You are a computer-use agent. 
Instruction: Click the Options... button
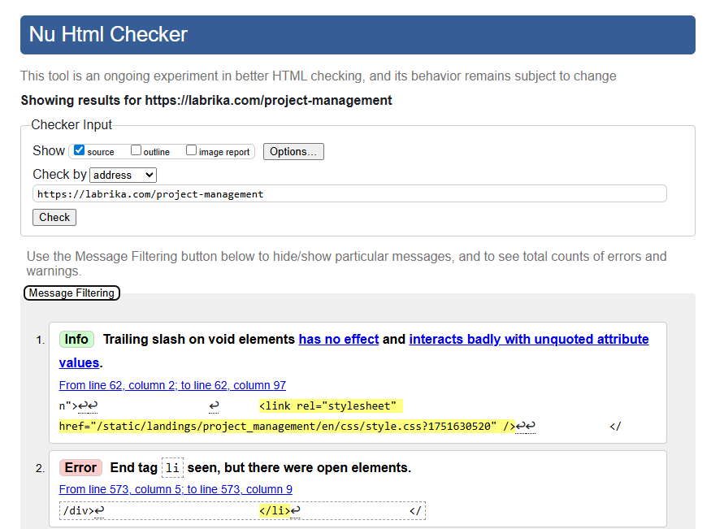(293, 152)
